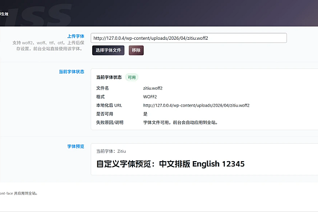Click the 本地化后 URL row label

109,105
